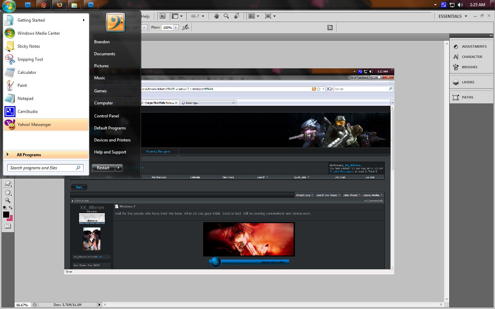Swap foreground and background colors

pos(11,208)
